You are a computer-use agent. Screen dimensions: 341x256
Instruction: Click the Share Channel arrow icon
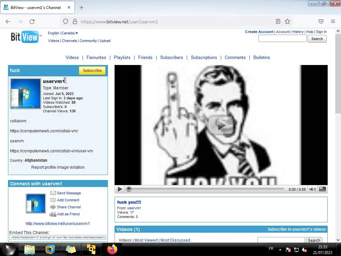click(53, 207)
